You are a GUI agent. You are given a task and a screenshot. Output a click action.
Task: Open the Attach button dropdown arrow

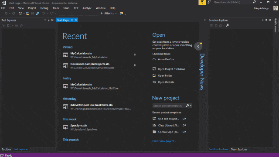116,14
